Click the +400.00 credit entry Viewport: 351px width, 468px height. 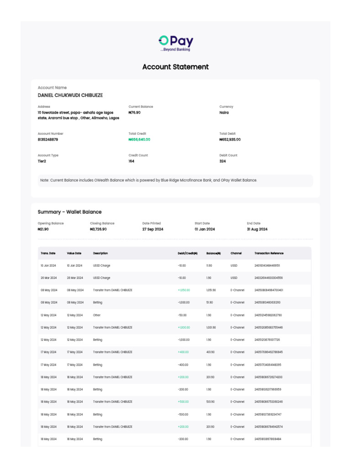[183, 352]
